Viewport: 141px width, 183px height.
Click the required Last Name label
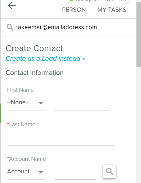pos(21,124)
